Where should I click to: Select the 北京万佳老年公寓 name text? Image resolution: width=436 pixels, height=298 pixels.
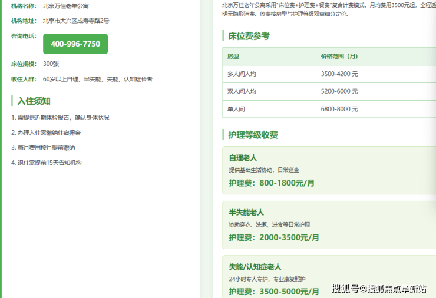[x=66, y=6]
